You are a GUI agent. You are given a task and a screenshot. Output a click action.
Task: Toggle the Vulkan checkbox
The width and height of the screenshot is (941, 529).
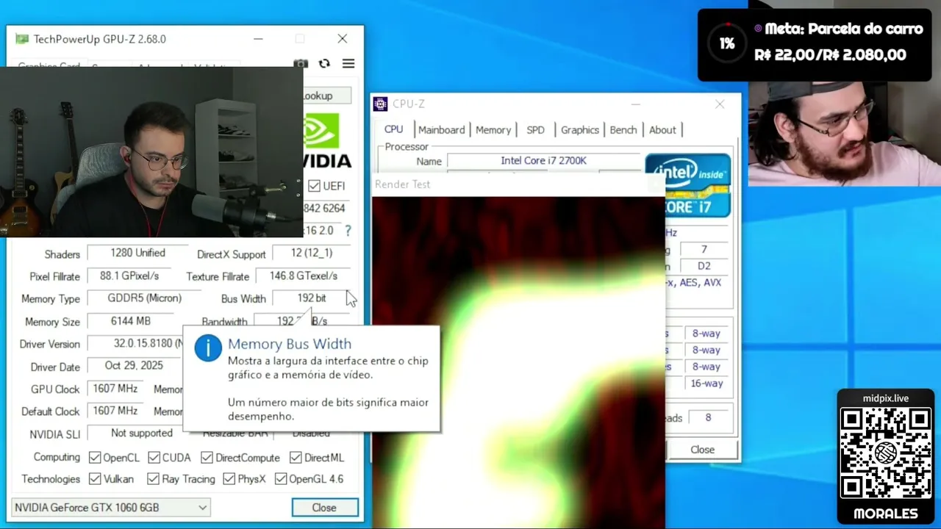click(x=95, y=479)
